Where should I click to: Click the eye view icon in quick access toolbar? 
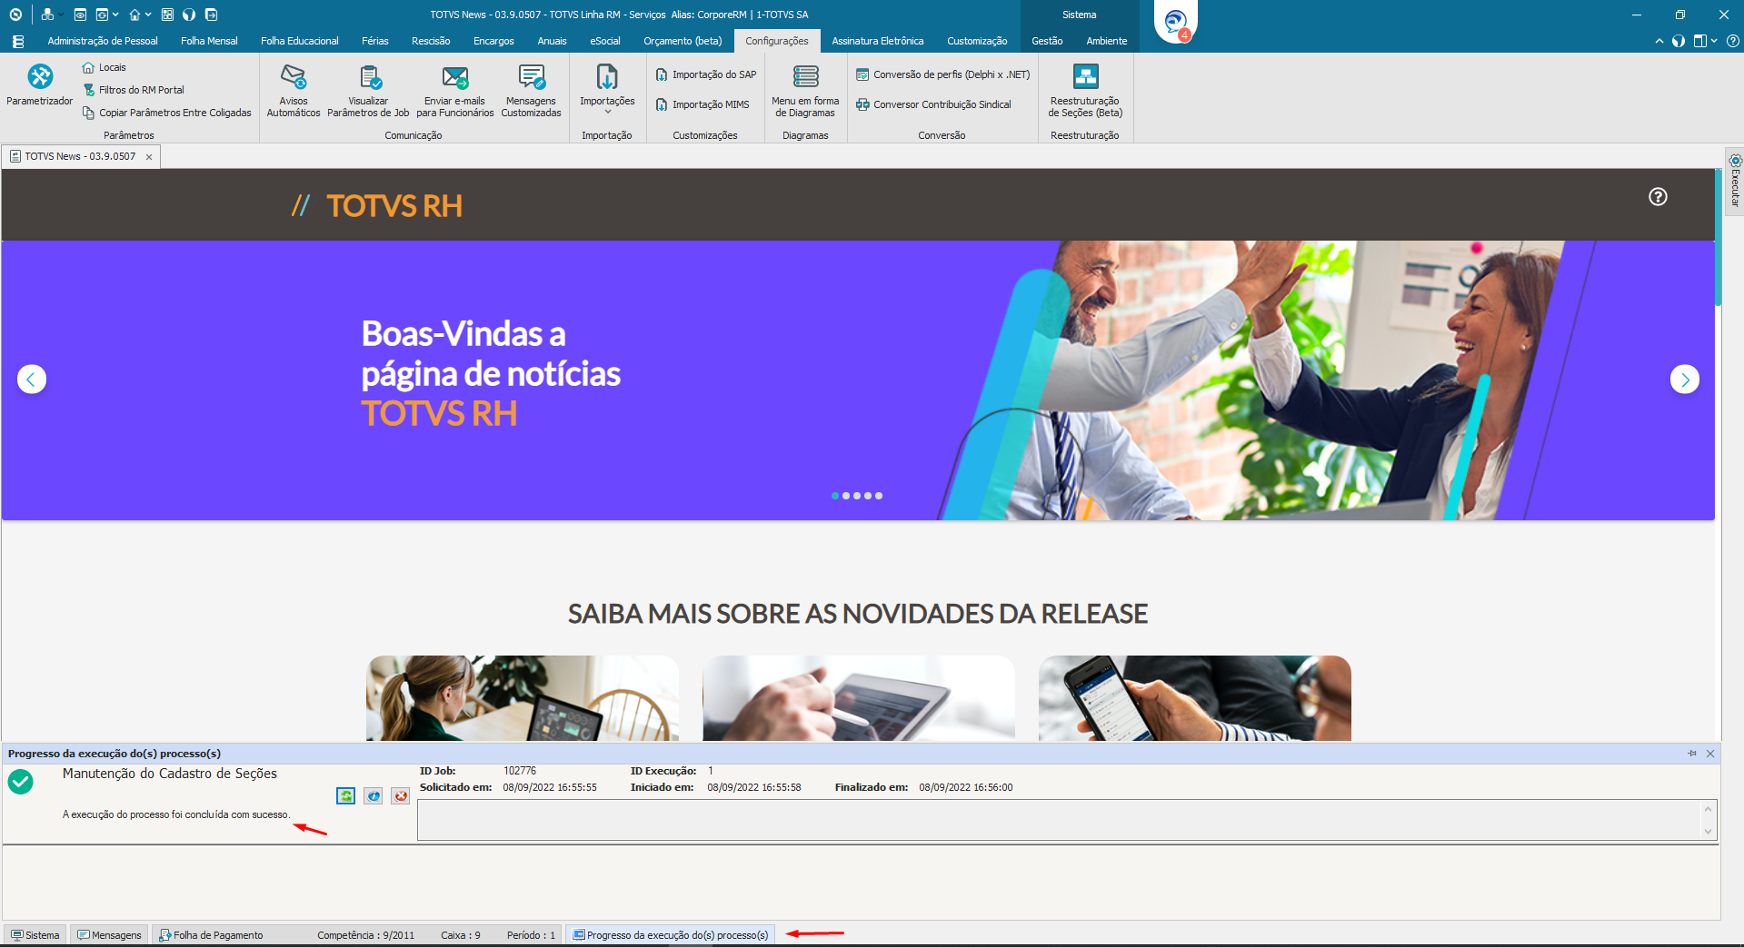pos(80,15)
